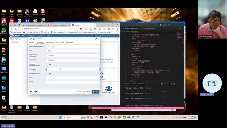Viewport: 227px width, 128px height.
Task: Click the Windows Start button
Action: tap(60, 117)
